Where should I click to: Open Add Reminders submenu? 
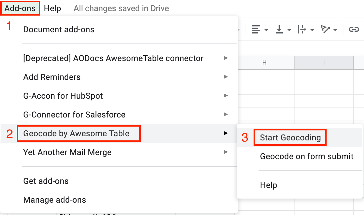(x=119, y=77)
